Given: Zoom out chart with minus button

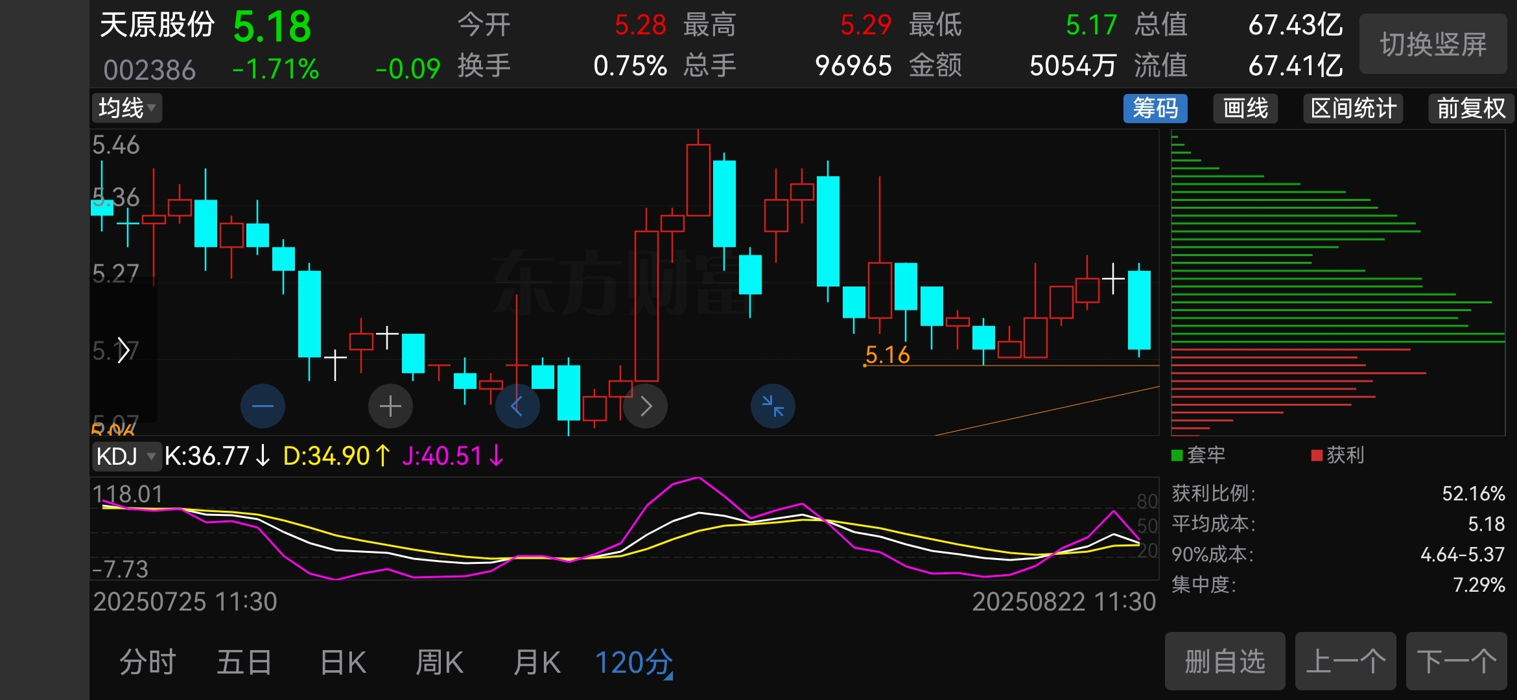Looking at the screenshot, I should click(x=263, y=406).
